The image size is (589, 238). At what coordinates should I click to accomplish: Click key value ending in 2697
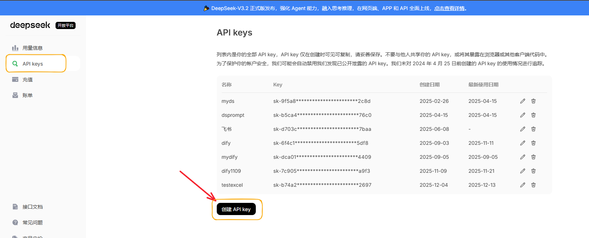pos(322,185)
